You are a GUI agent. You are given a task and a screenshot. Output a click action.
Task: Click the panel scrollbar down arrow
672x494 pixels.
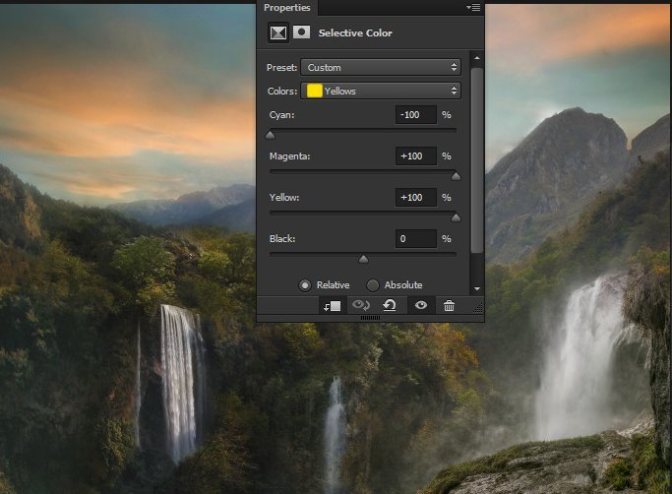point(477,288)
